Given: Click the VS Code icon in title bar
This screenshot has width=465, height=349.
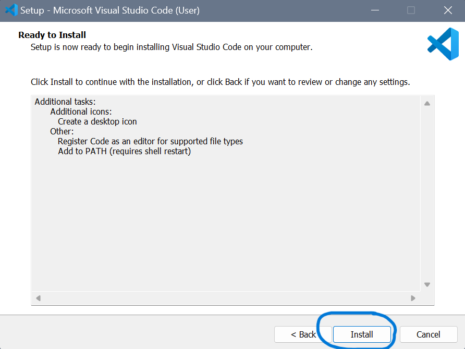Looking at the screenshot, I should (x=11, y=10).
